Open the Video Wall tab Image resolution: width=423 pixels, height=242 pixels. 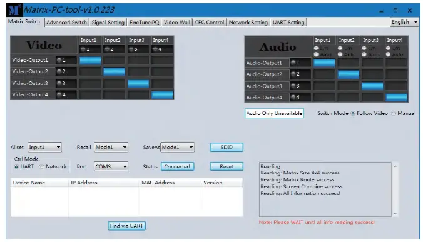click(177, 23)
